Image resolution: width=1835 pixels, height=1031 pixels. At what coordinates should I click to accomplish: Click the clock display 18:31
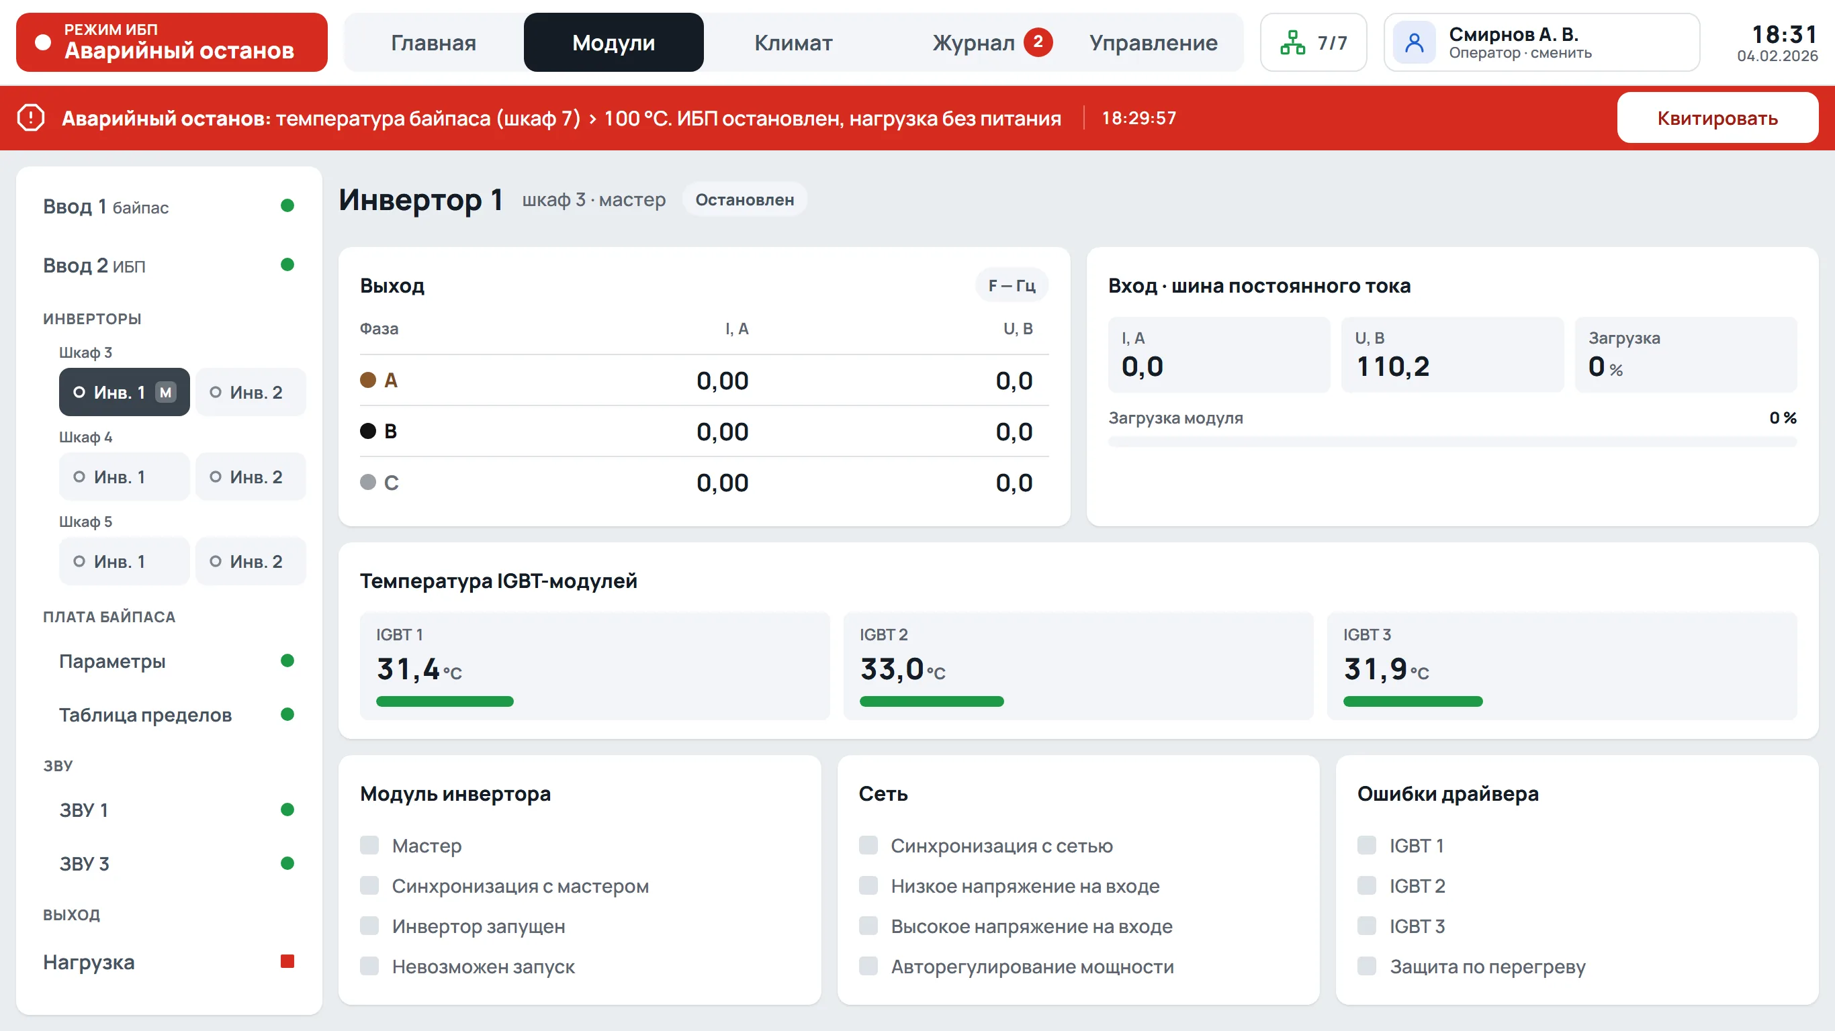click(x=1784, y=34)
